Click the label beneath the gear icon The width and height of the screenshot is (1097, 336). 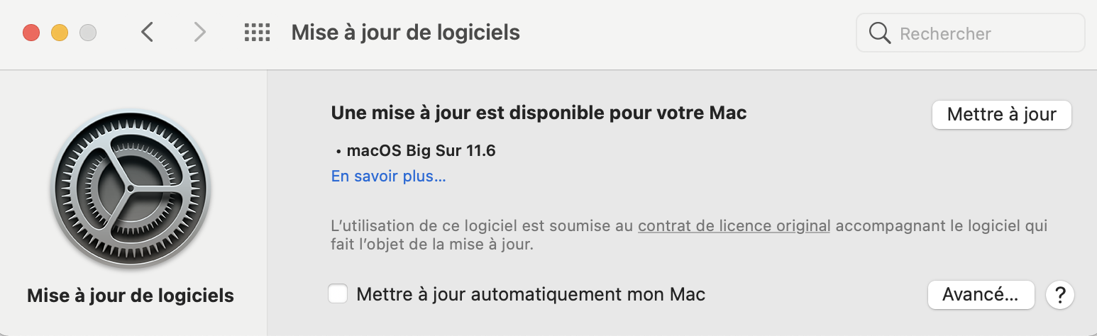[x=131, y=295]
